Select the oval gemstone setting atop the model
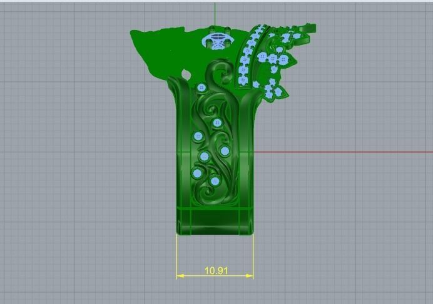The height and width of the screenshot is (304, 433). coord(218,41)
